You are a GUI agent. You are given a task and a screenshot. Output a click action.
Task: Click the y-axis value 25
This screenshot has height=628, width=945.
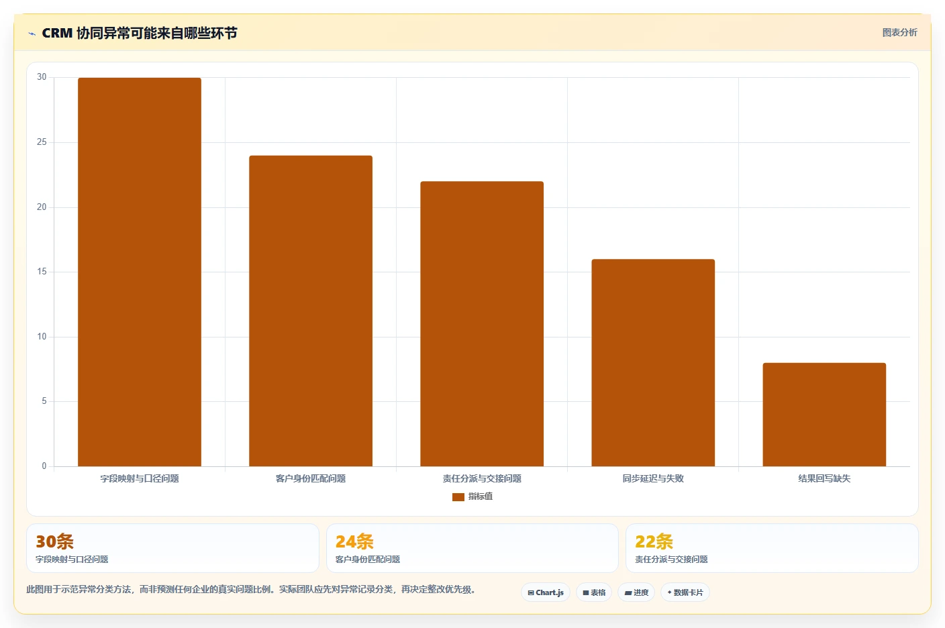(x=42, y=142)
